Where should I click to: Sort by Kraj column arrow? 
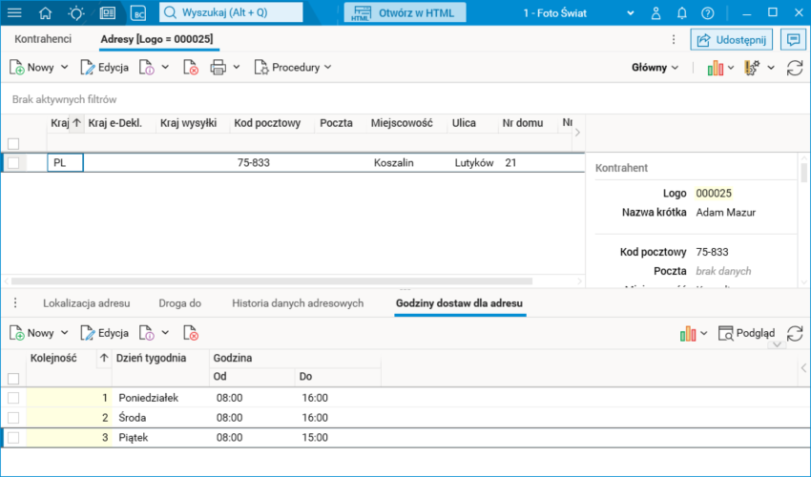tap(76, 123)
